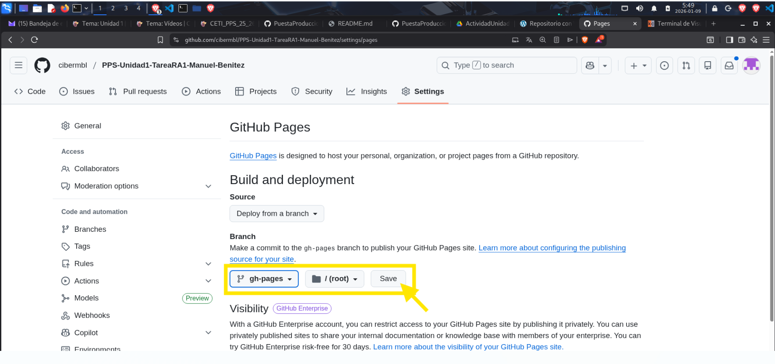The width and height of the screenshot is (775, 364).
Task: Open the Pages visibility Learn more link
Action: (x=467, y=347)
